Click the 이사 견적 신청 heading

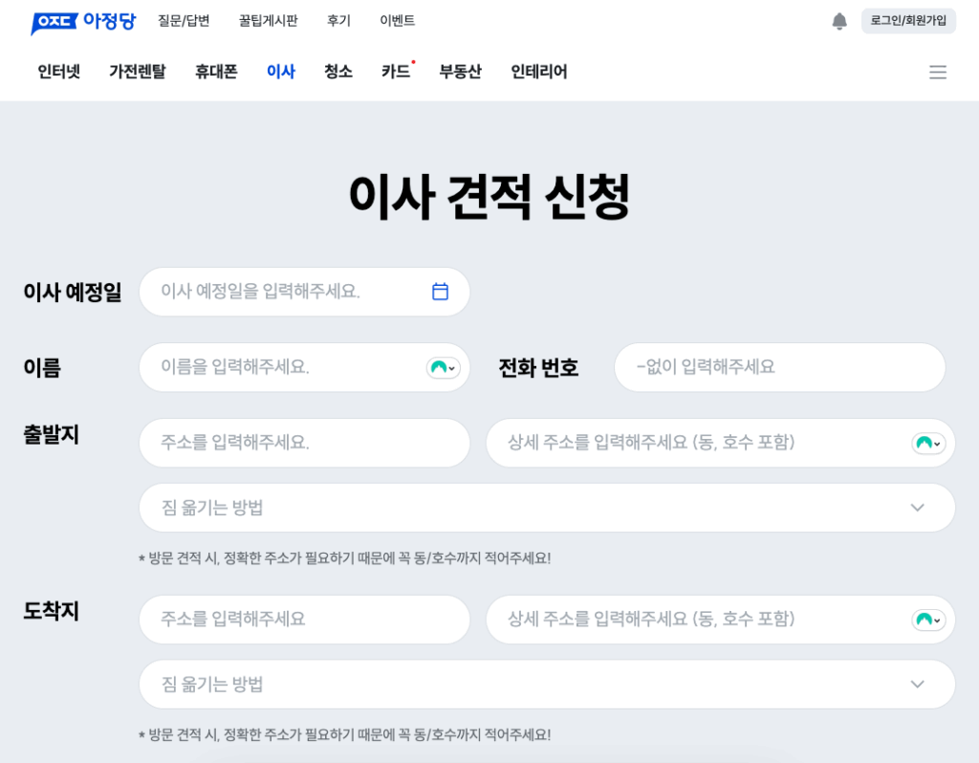pyautogui.click(x=489, y=197)
